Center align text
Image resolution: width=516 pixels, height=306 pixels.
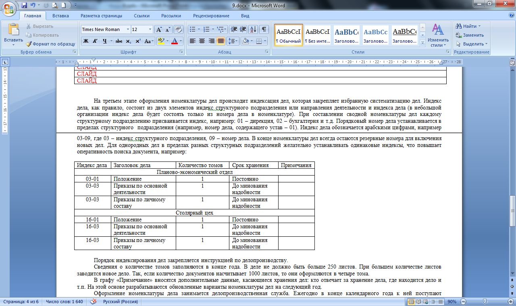pyautogui.click(x=202, y=41)
